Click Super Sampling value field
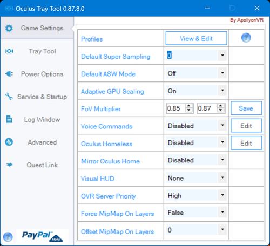270x246 pixels. (x=192, y=55)
